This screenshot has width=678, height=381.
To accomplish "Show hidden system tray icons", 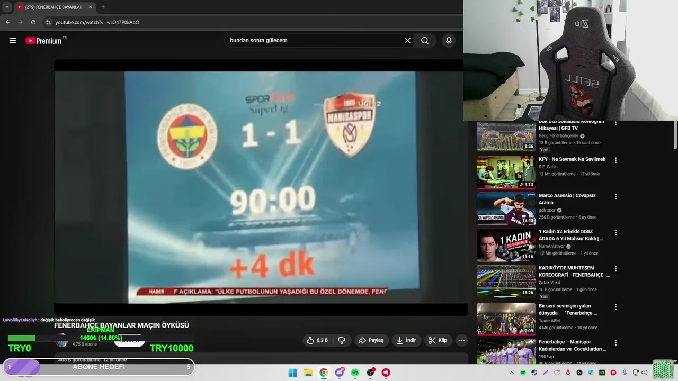I will point(512,373).
